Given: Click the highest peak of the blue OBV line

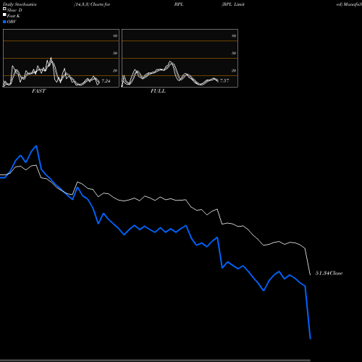Looking at the screenshot, I should coord(36,146).
